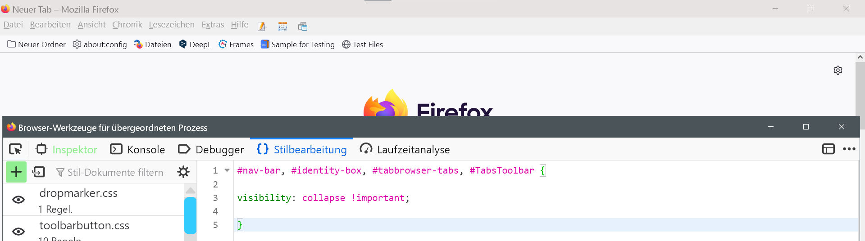865x241 pixels.
Task: Switch to the Konsole tab
Action: (x=138, y=149)
